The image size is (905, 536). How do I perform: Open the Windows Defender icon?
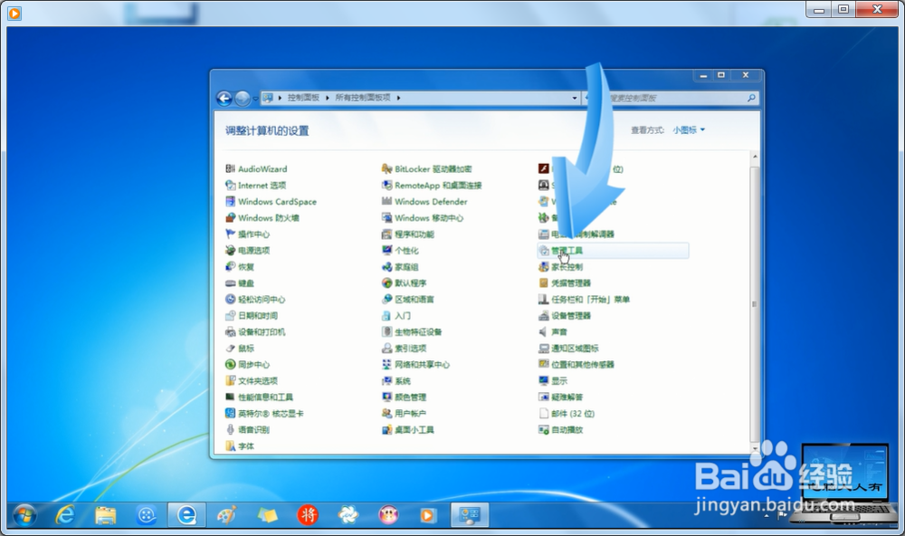pyautogui.click(x=386, y=201)
